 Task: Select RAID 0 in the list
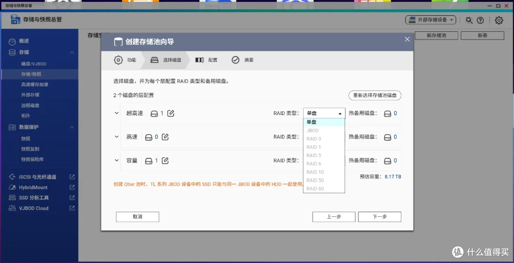tap(324, 138)
